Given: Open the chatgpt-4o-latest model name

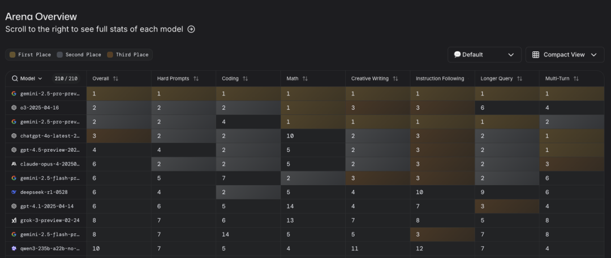Looking at the screenshot, I should [x=50, y=136].
